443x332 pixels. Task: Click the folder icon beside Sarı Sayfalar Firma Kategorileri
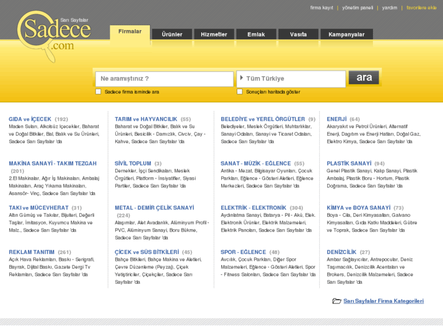336,301
